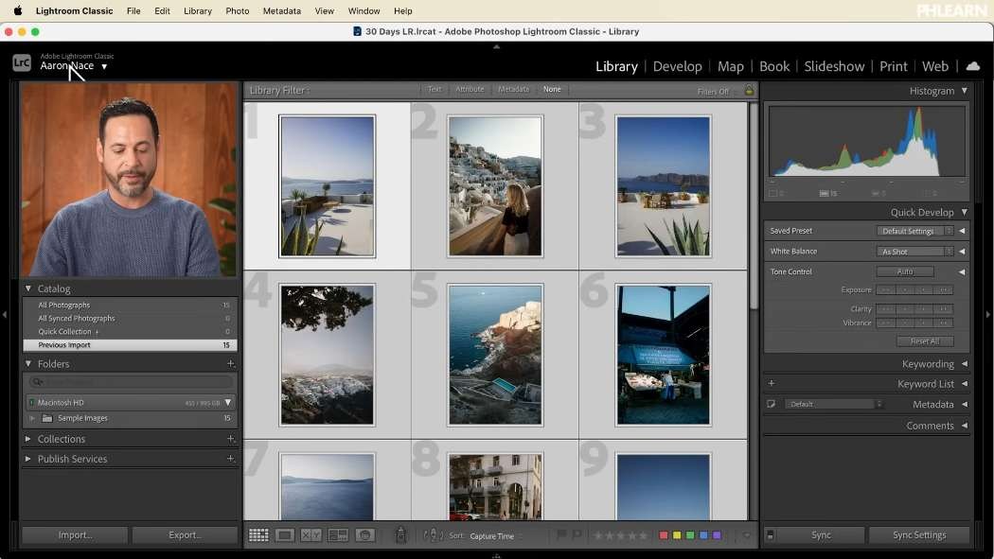
Task: Open Survey view icon
Action: coord(338,535)
